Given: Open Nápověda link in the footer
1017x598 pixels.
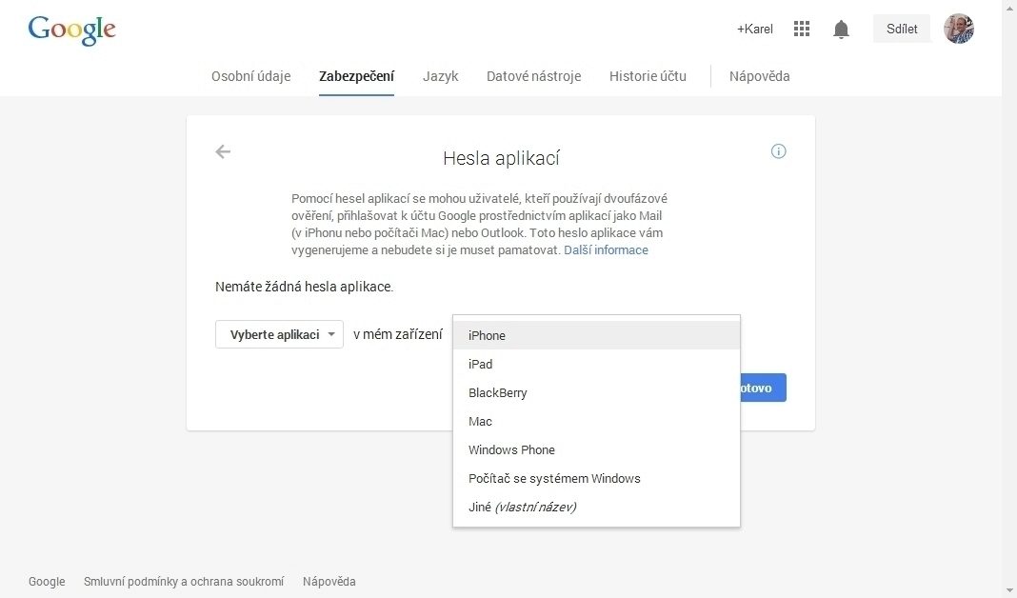Looking at the screenshot, I should coord(329,581).
